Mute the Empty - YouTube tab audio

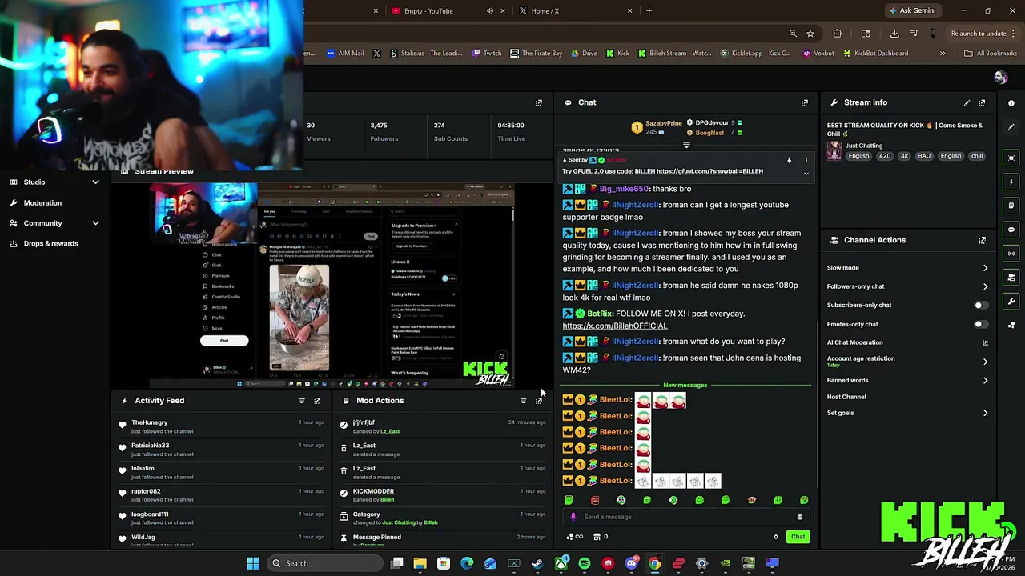490,11
